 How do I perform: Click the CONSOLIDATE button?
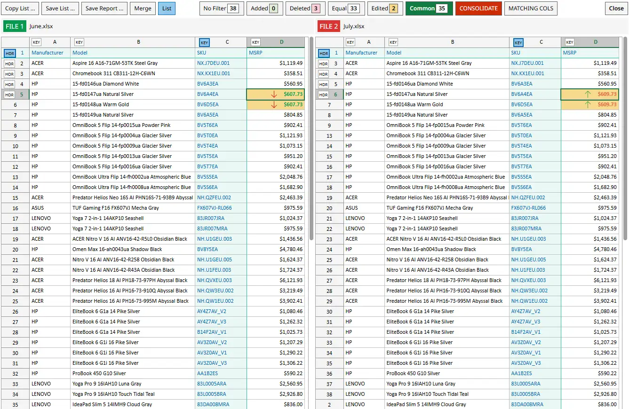[478, 8]
